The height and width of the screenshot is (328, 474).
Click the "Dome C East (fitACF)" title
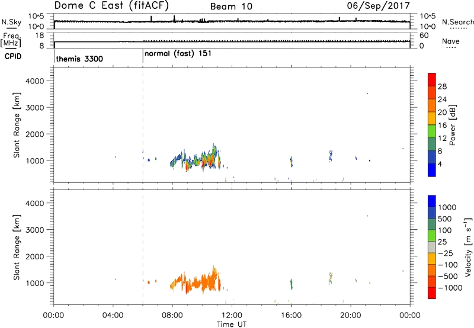pos(111,6)
